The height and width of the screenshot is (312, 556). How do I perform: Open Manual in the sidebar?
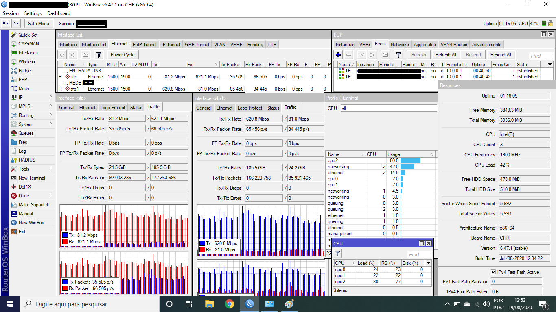click(x=26, y=214)
